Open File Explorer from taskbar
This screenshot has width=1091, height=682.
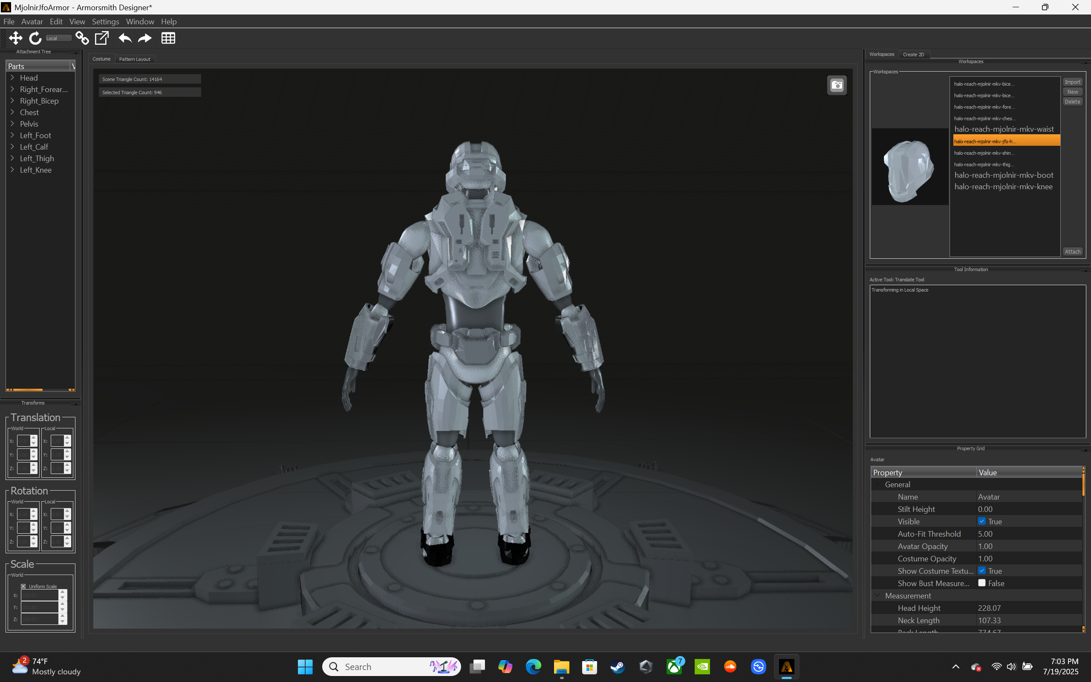(x=562, y=667)
